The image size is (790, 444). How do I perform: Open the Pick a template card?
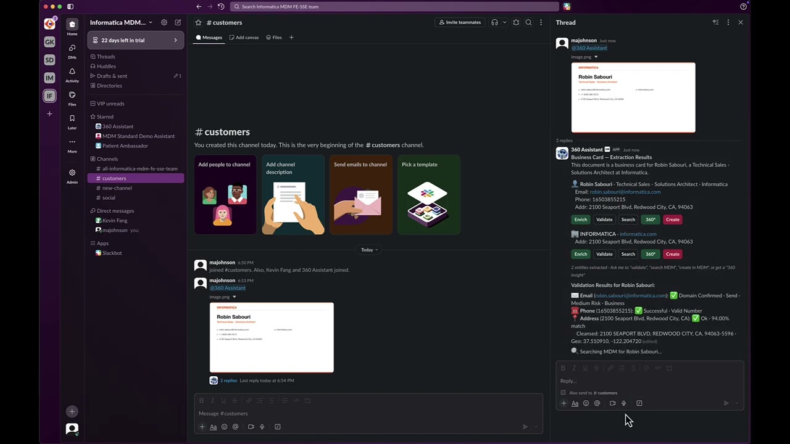429,195
